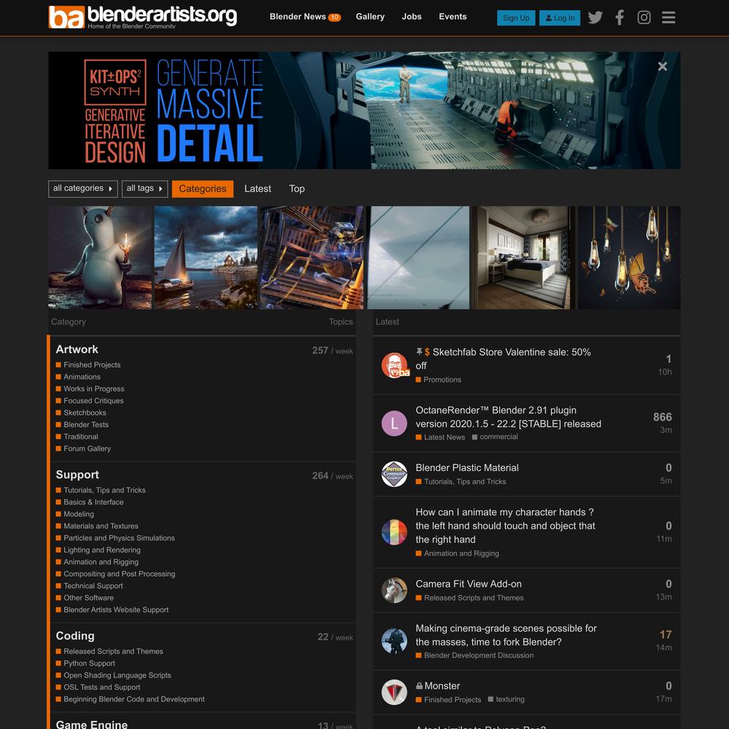This screenshot has width=729, height=729.
Task: Open Jobs in the top navigation
Action: (x=411, y=17)
